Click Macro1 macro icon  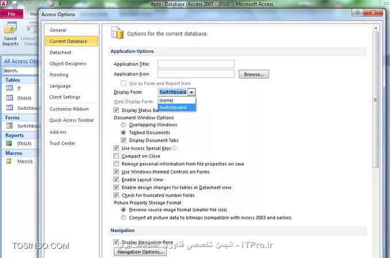(x=9, y=161)
